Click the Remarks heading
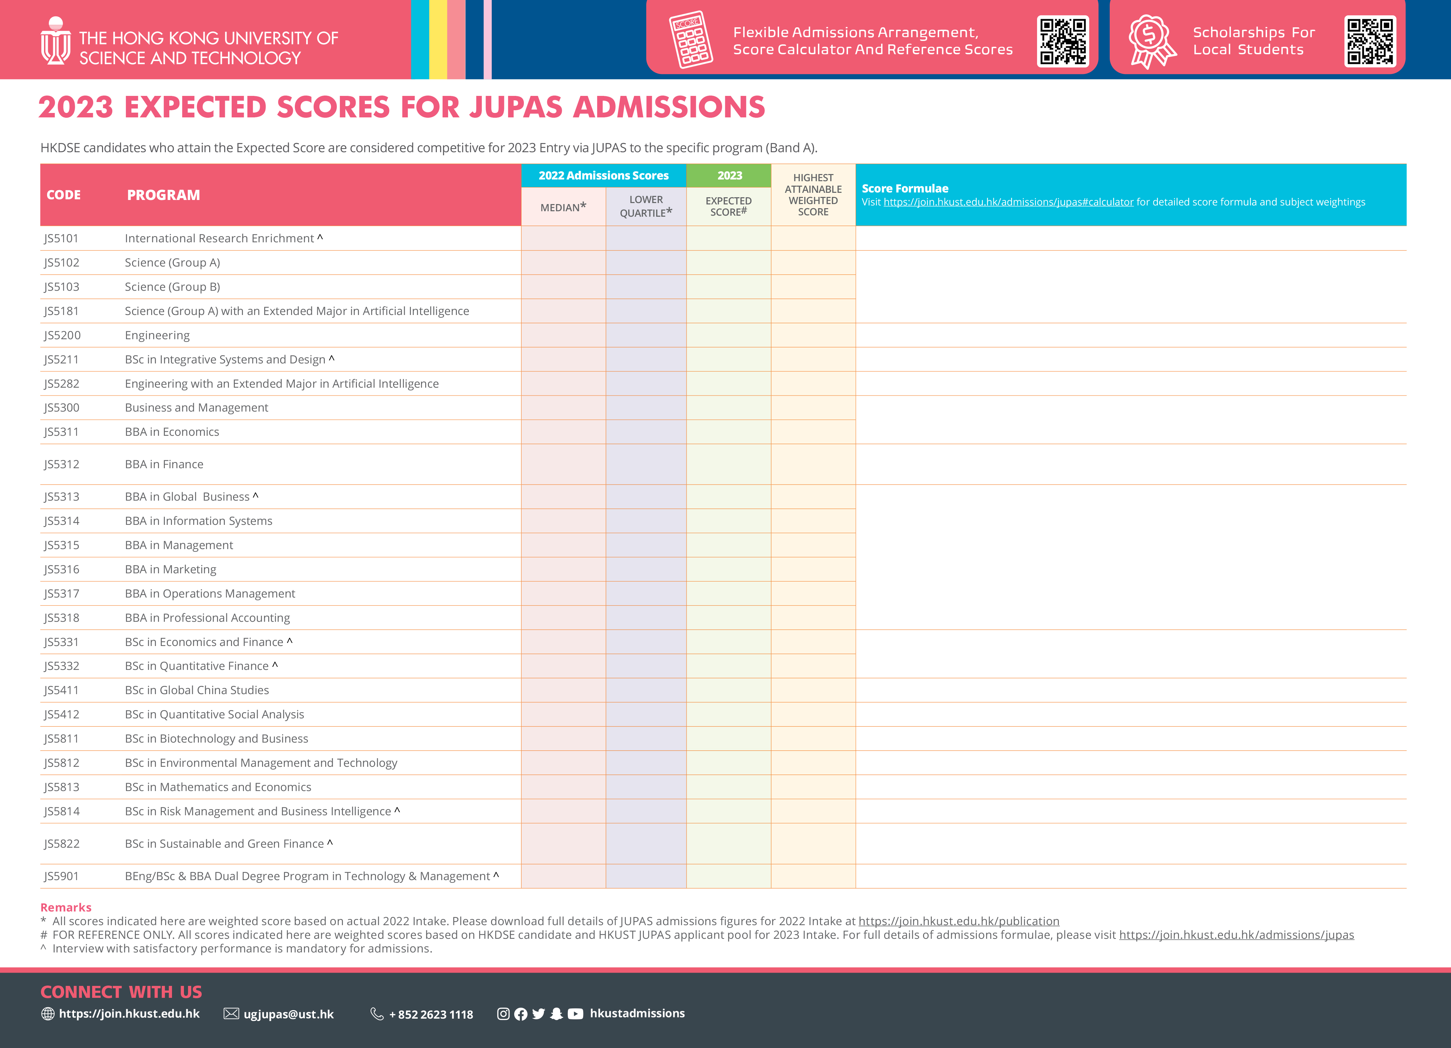 point(66,907)
